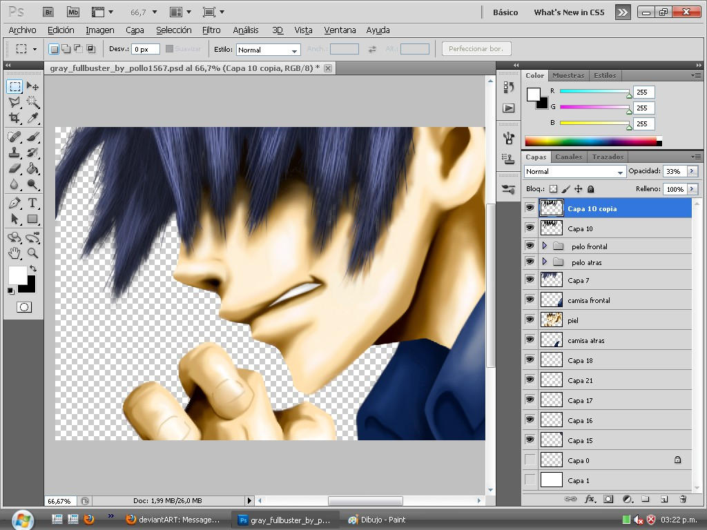Switch to the Muestras tab
Screen dimensions: 707x530
pyautogui.click(x=568, y=75)
